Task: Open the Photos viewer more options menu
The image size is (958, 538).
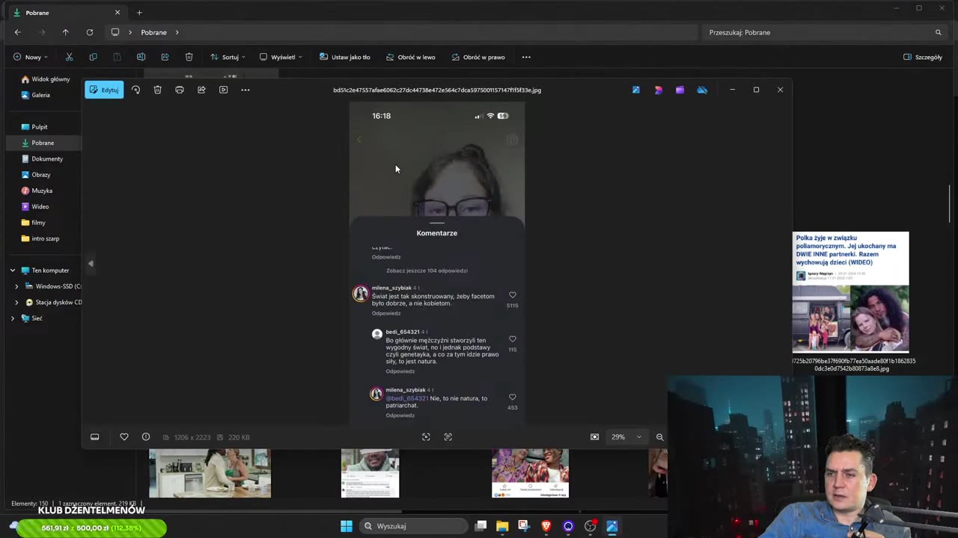Action: click(x=245, y=90)
